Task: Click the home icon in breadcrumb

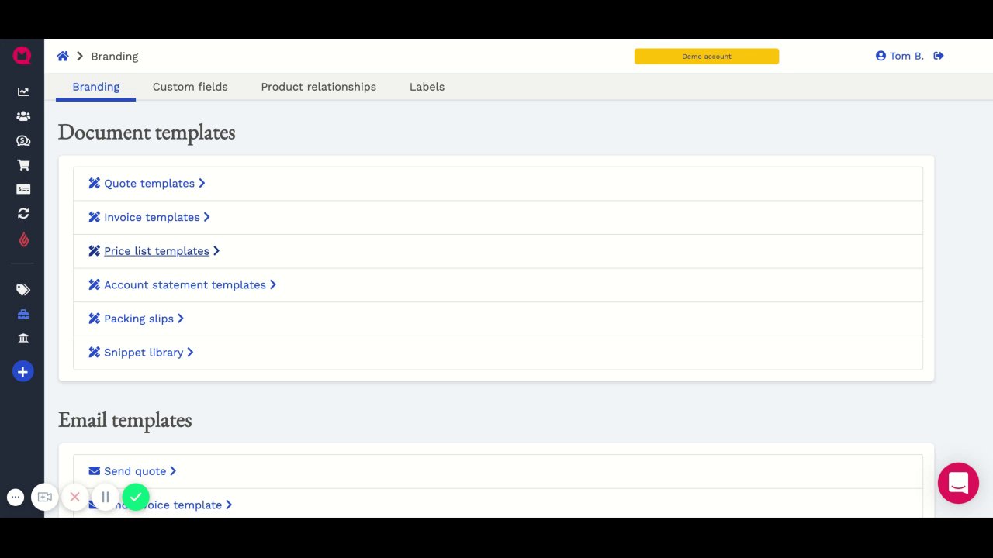Action: [63, 57]
